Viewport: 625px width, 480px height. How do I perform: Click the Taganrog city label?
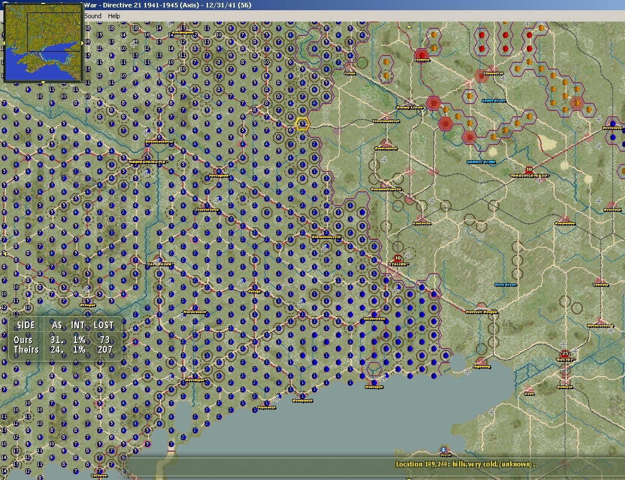[481, 366]
